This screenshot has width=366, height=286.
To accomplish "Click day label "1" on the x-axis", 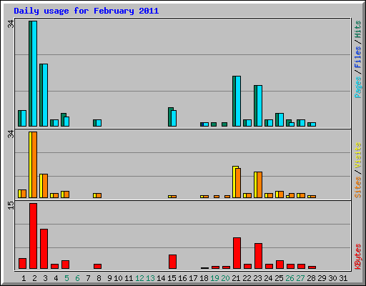I will [24, 278].
